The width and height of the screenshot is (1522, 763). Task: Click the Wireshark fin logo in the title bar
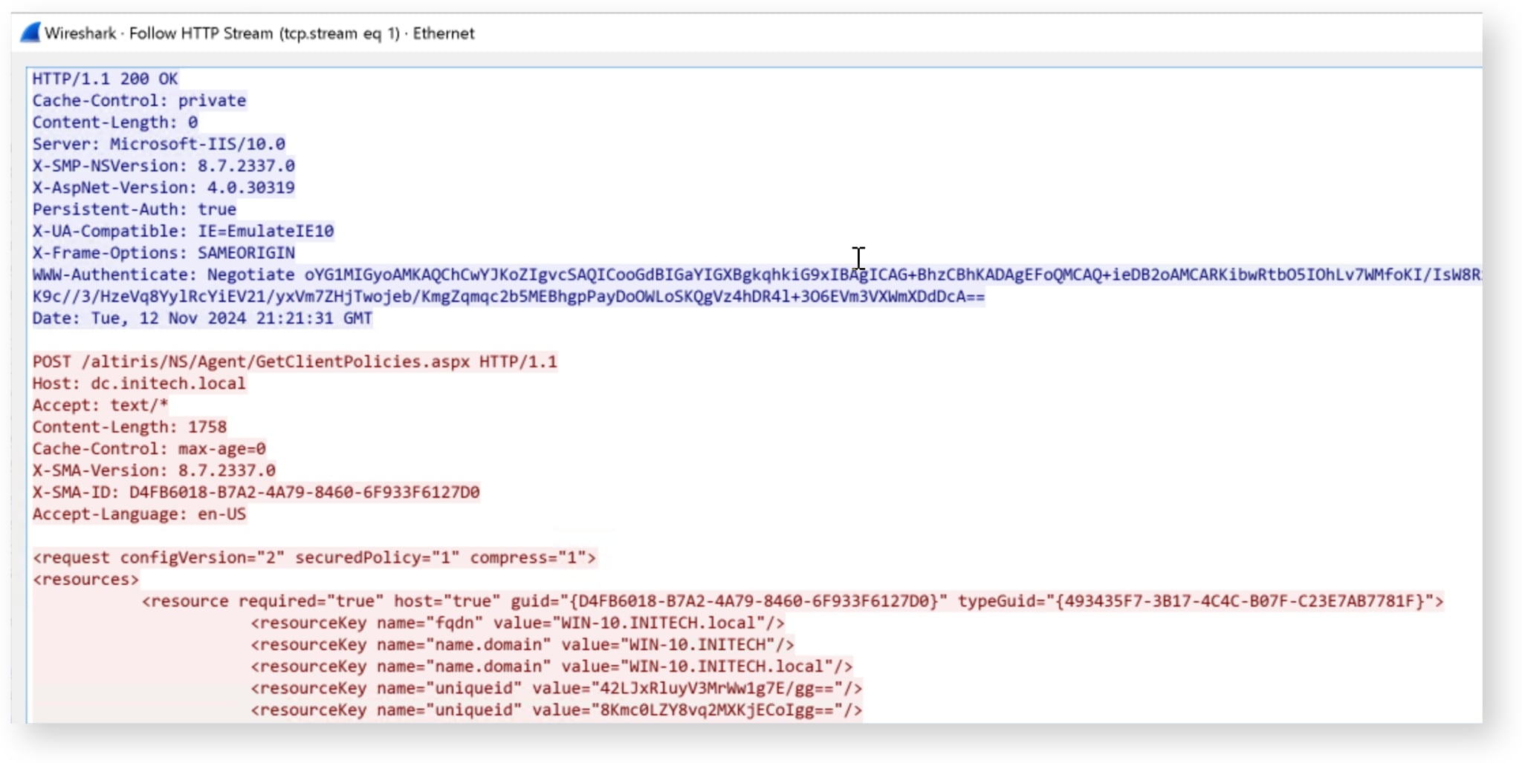click(x=30, y=33)
